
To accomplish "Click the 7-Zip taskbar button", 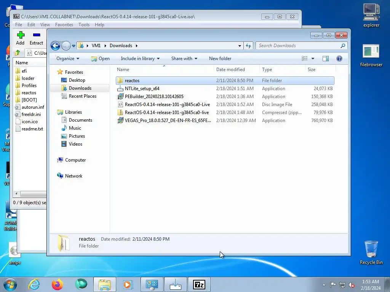I will [x=199, y=284].
